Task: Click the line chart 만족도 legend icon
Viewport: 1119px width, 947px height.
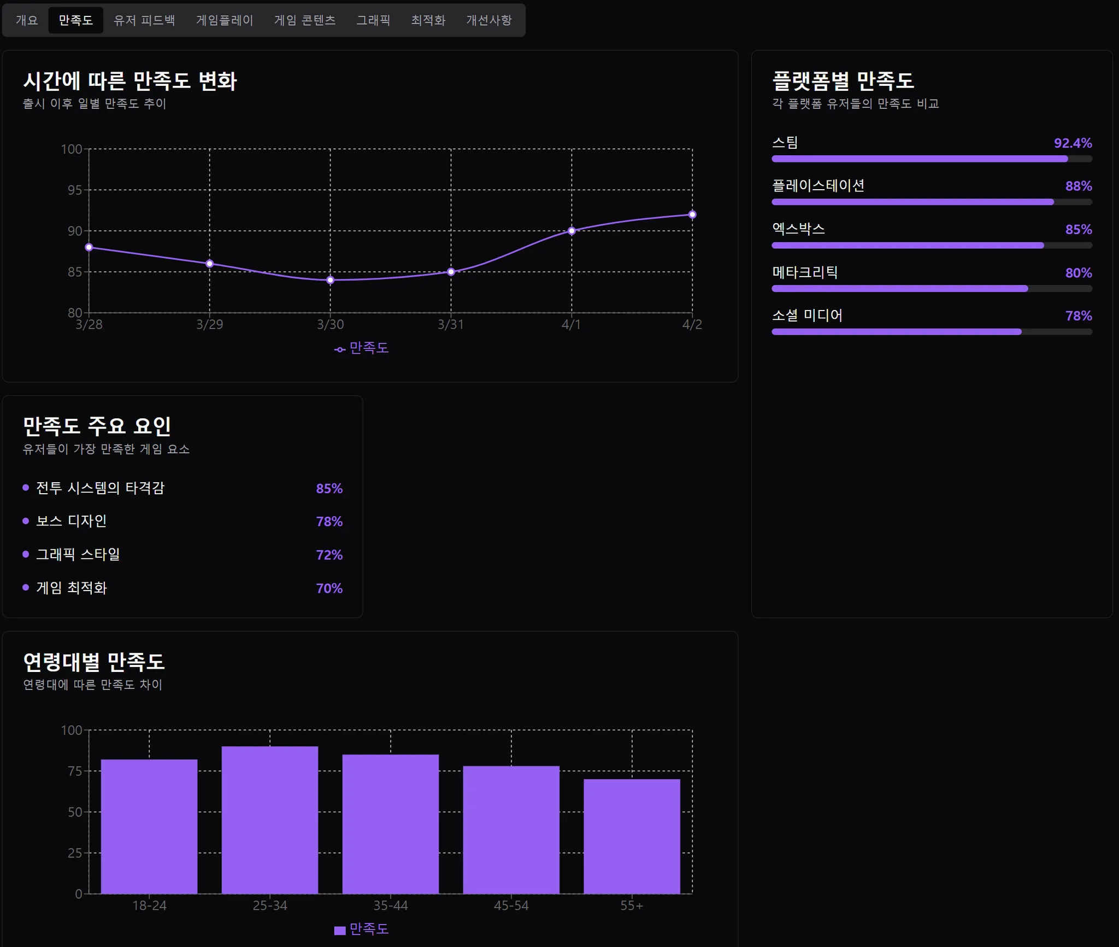Action: 340,349
